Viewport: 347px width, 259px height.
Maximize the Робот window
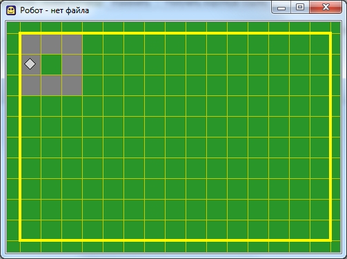[300, 8]
